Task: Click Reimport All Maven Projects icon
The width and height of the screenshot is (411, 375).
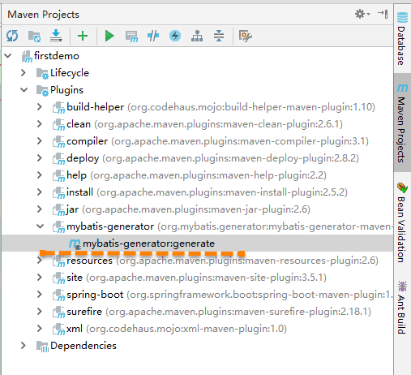Action: (x=12, y=36)
